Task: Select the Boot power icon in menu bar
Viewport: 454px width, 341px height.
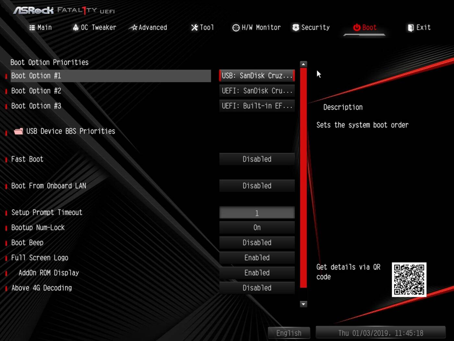Action: pyautogui.click(x=356, y=28)
